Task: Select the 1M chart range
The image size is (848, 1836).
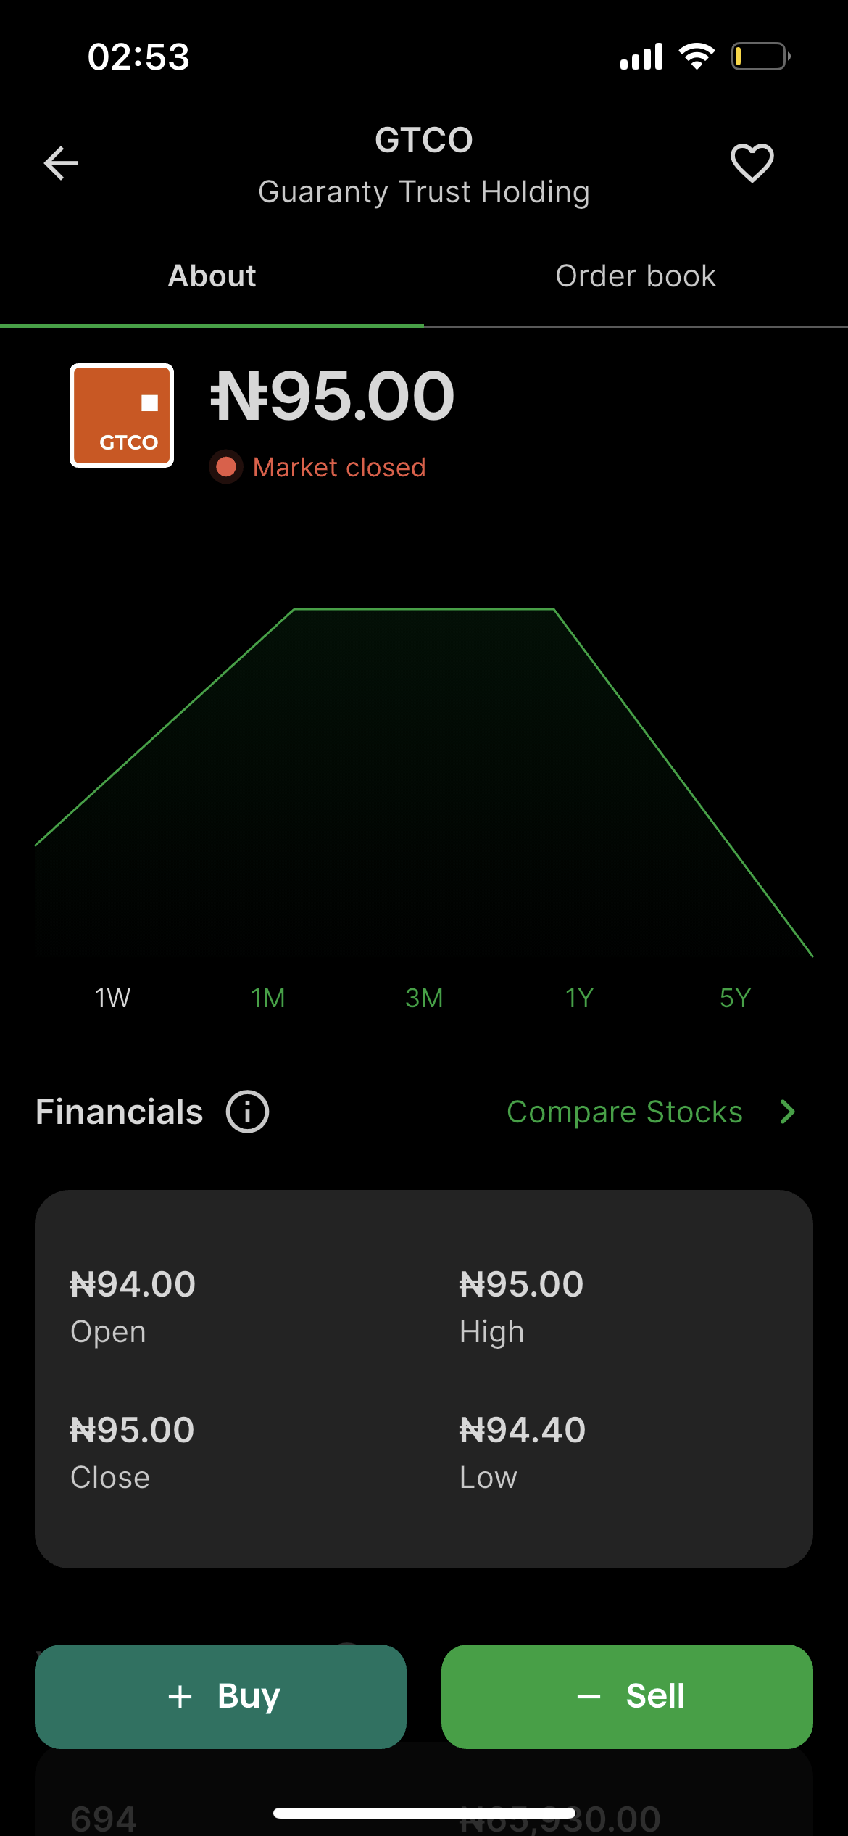Action: point(268,998)
